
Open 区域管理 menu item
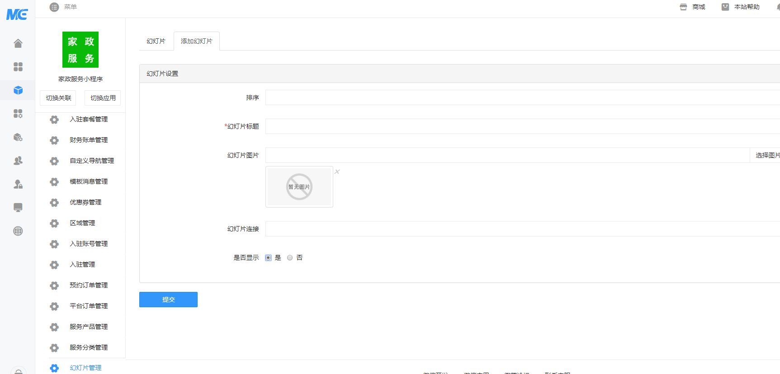(82, 223)
